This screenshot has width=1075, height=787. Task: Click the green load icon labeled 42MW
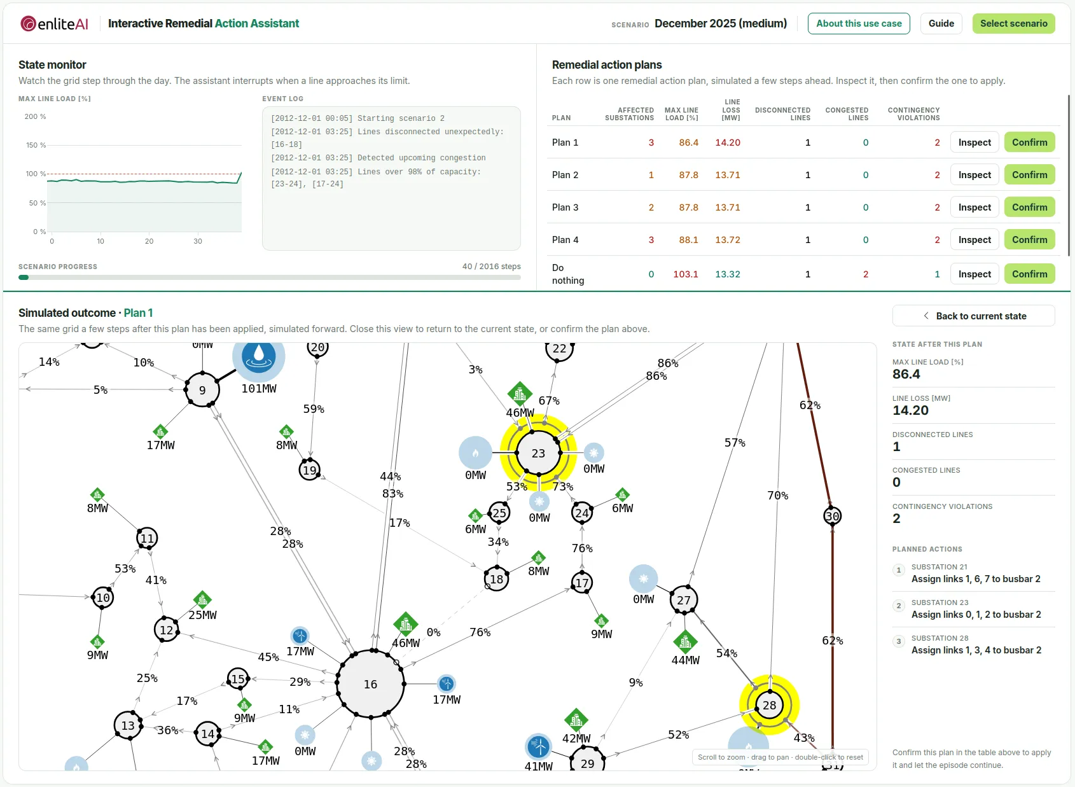[576, 720]
